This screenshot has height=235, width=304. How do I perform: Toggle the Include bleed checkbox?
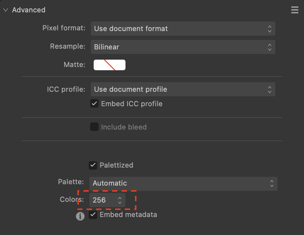[94, 127]
